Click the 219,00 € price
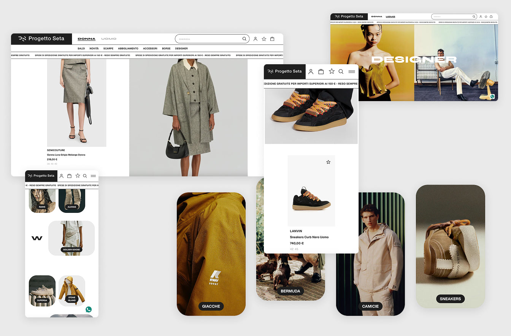511x336 pixels. point(52,160)
